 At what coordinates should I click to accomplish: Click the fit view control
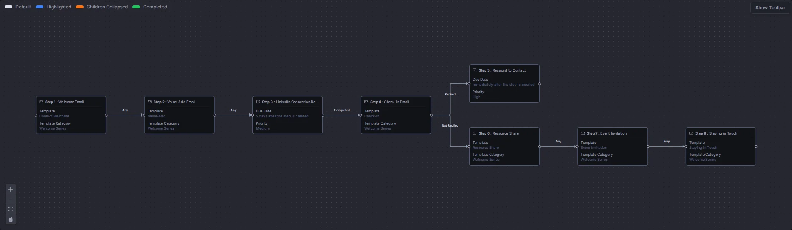coord(11,209)
